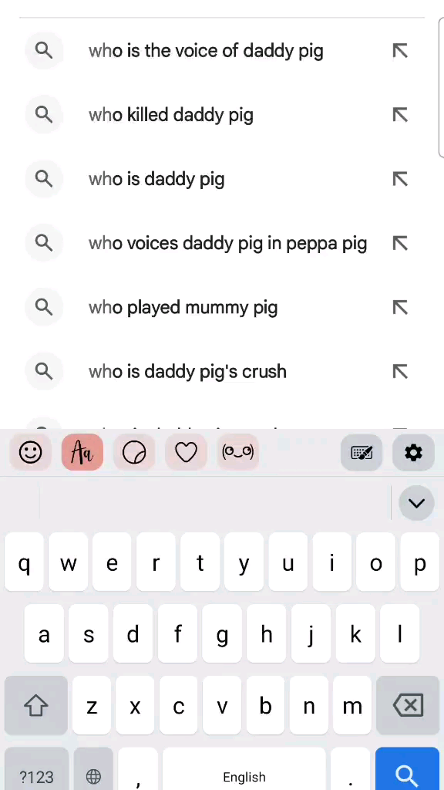Tap the English space bar
The height and width of the screenshot is (790, 444).
coord(244,769)
